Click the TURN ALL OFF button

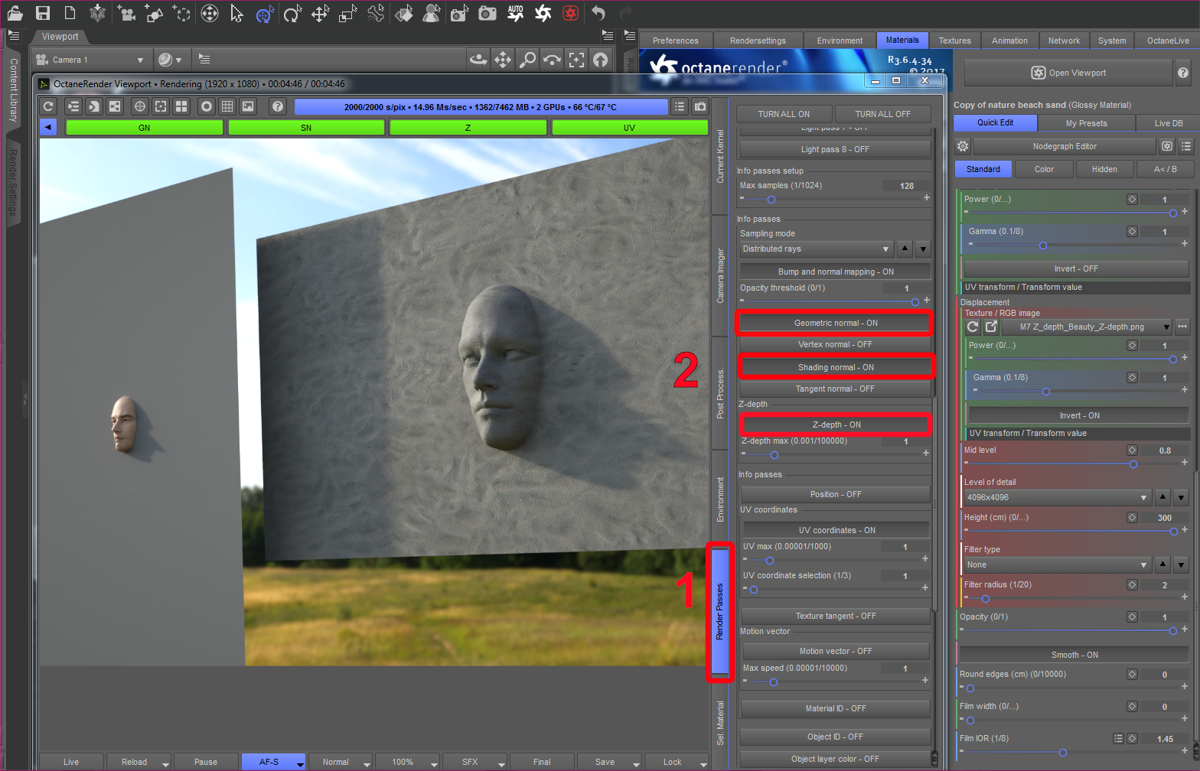(882, 114)
